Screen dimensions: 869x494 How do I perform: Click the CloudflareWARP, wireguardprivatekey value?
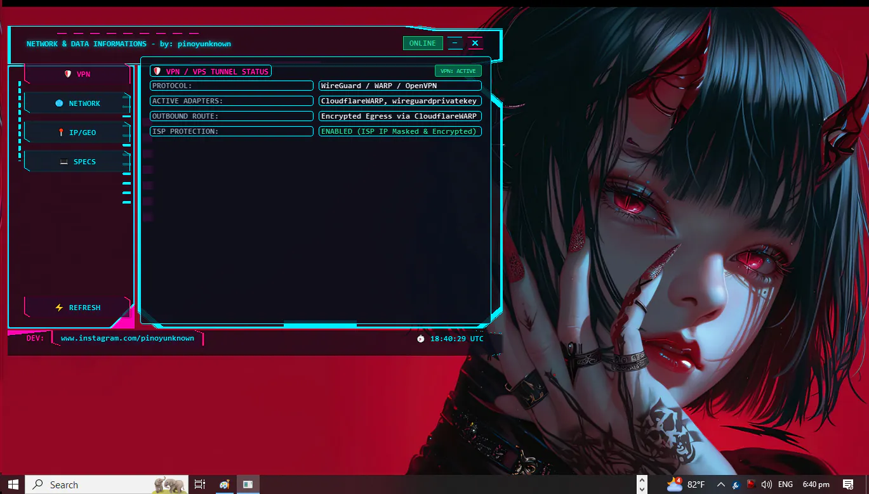tap(400, 101)
